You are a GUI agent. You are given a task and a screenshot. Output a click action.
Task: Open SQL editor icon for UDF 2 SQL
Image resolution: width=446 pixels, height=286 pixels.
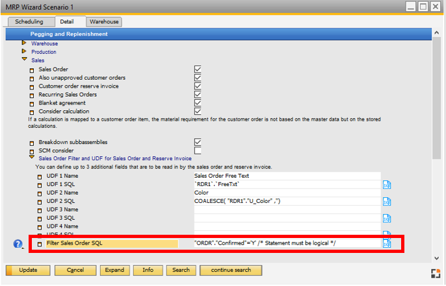tap(387, 201)
